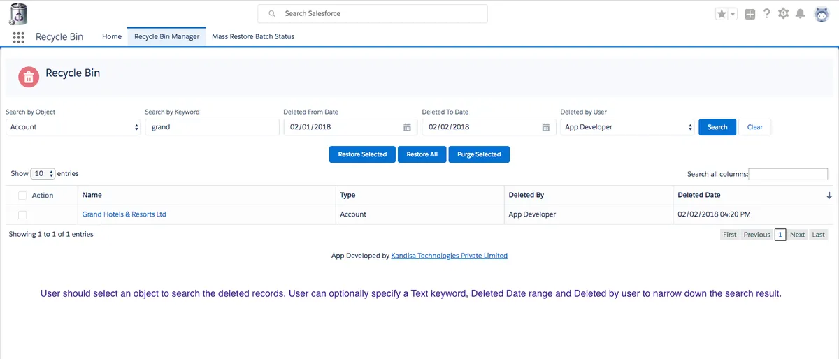
Task: Tick the checkbox for Grand Hotels & Resorts Ltd
Action: click(22, 214)
